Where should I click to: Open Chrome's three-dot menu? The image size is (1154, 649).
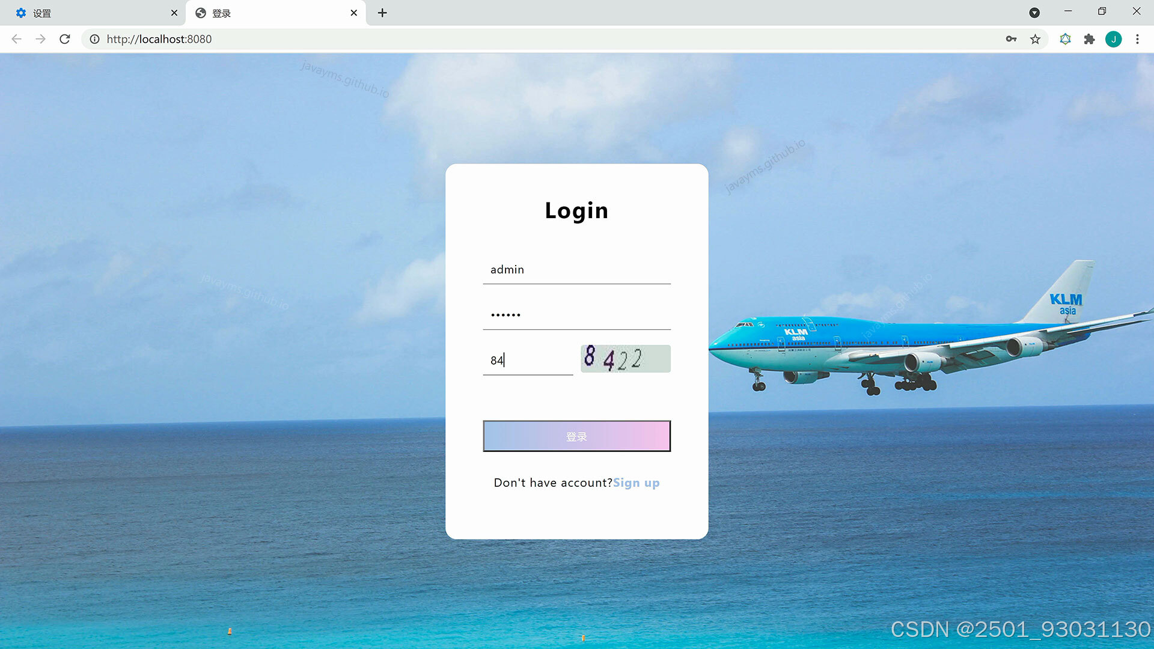coord(1137,39)
